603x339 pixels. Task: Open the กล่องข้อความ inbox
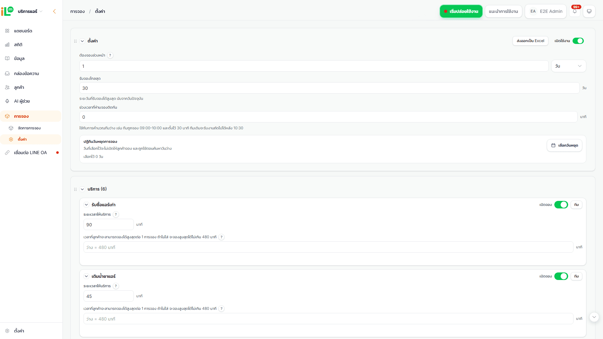[31, 73]
